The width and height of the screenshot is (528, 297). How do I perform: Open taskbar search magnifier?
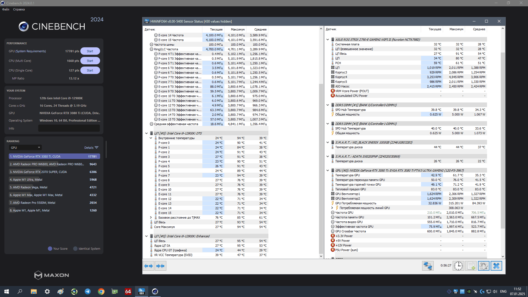click(x=20, y=291)
